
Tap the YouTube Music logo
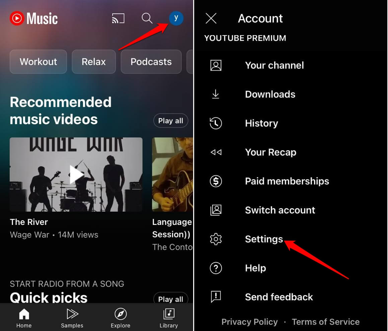tap(34, 18)
